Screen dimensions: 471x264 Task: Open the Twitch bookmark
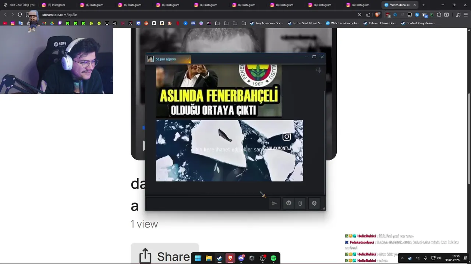pyautogui.click(x=60, y=23)
